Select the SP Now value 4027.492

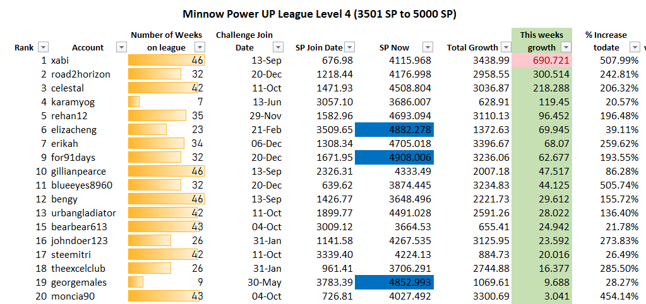(410, 296)
